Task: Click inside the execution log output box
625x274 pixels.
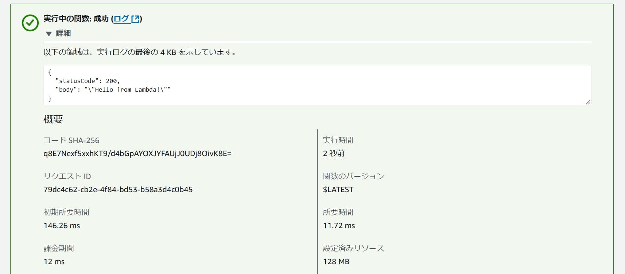Action: tap(317, 85)
